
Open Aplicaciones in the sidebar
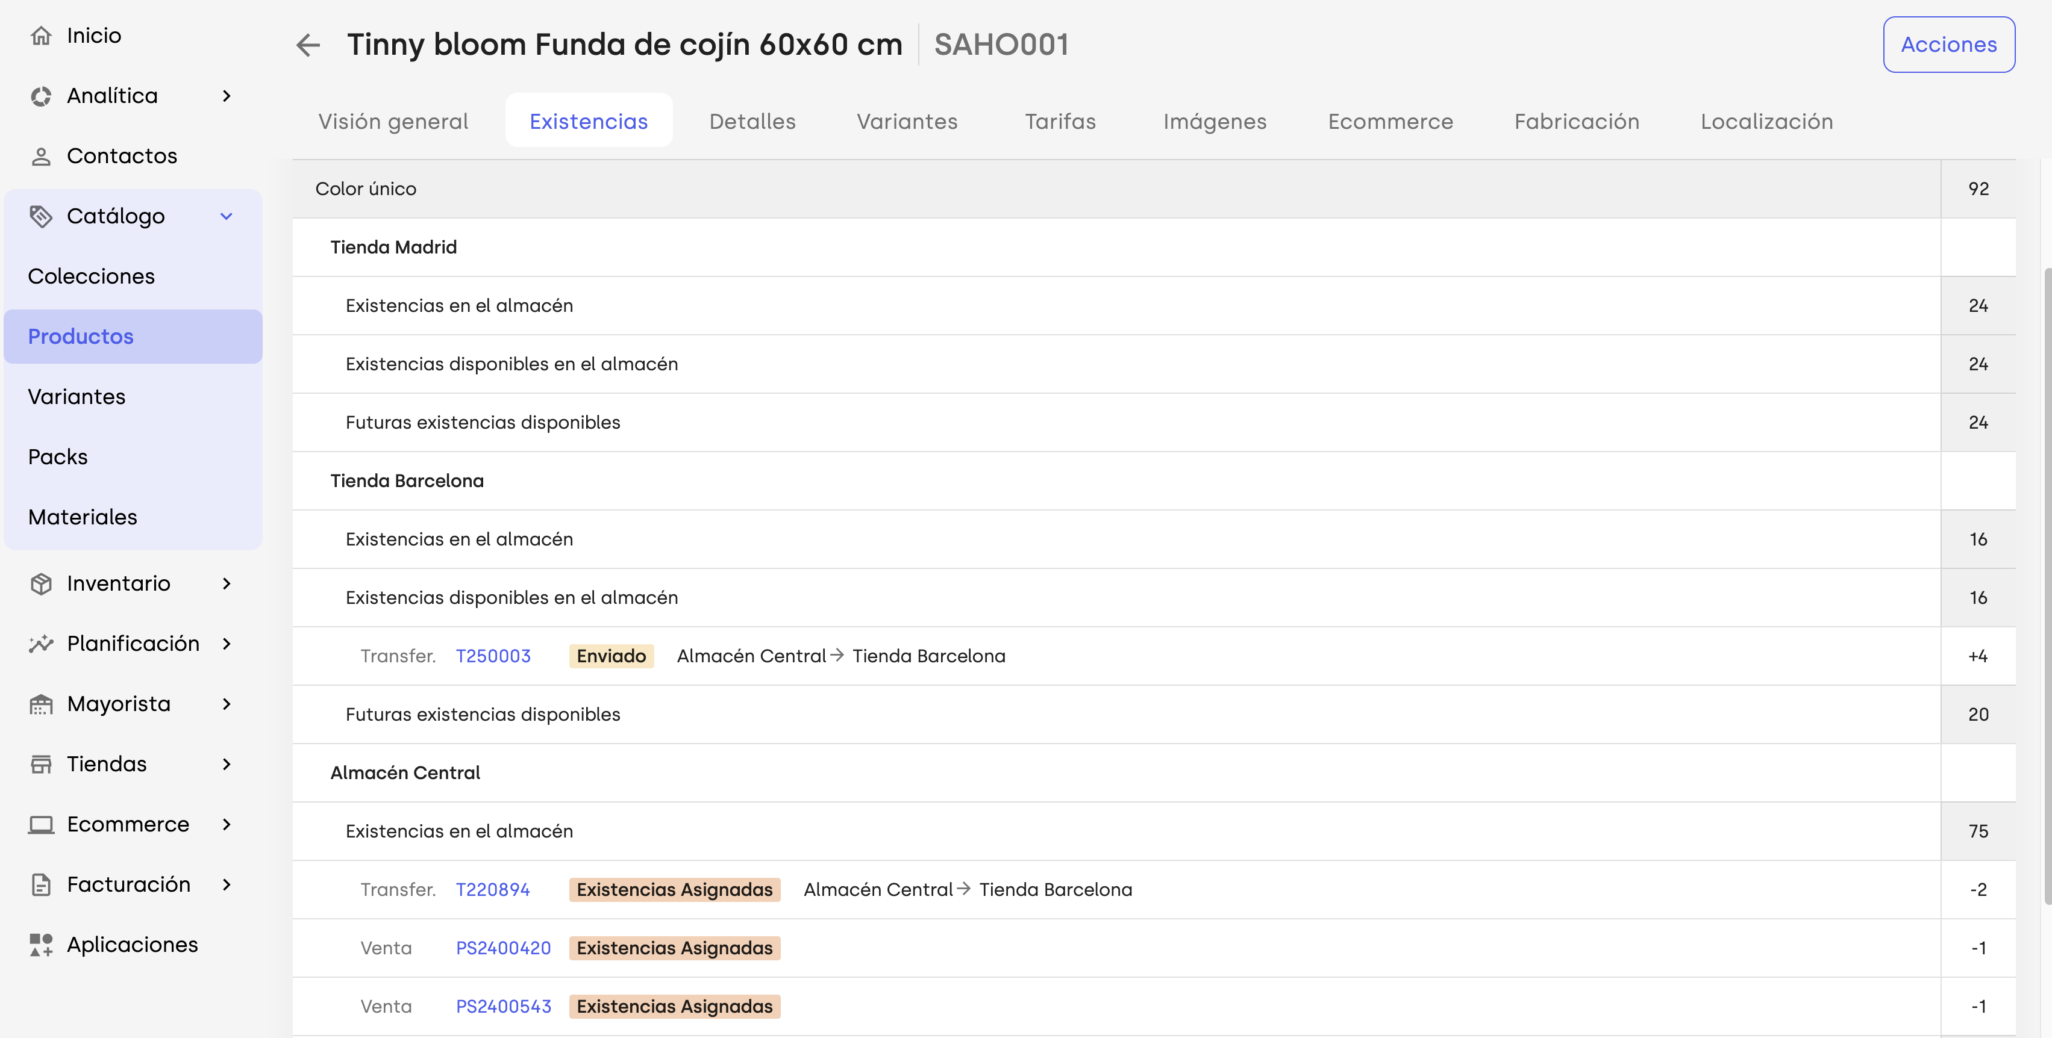132,945
